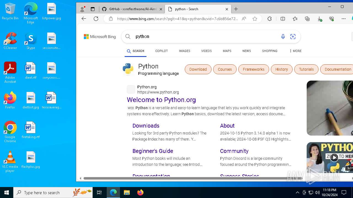Image resolution: width=353 pixels, height=198 pixels.
Task: Launch VLC media player desktop icon
Action: click(10, 162)
